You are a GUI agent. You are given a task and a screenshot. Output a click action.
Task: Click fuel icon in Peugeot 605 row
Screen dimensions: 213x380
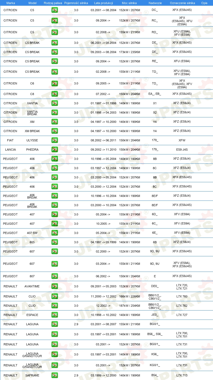coord(54,242)
